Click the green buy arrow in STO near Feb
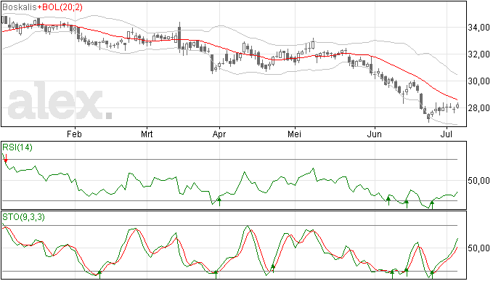The height and width of the screenshot is (281, 501). [x=99, y=274]
